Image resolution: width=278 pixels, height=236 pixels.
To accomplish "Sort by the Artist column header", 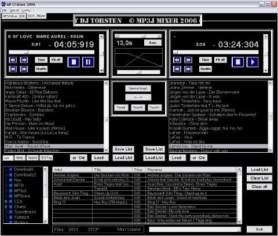I will click(72, 169).
